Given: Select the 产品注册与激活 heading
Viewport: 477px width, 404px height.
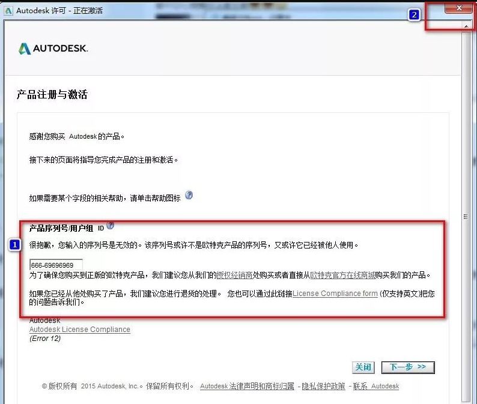Looking at the screenshot, I should click(52, 94).
